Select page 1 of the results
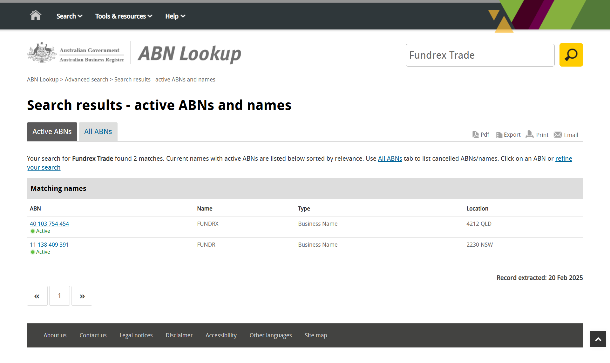The height and width of the screenshot is (363, 610). [x=59, y=296]
